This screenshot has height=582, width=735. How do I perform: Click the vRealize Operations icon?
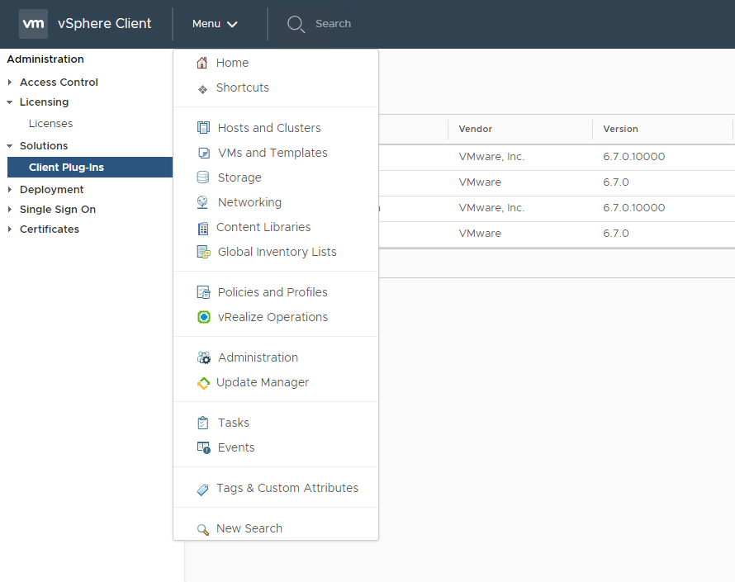click(203, 317)
